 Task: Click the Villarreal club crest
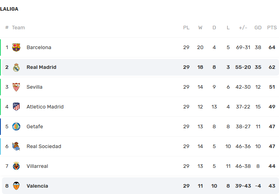tap(16, 166)
